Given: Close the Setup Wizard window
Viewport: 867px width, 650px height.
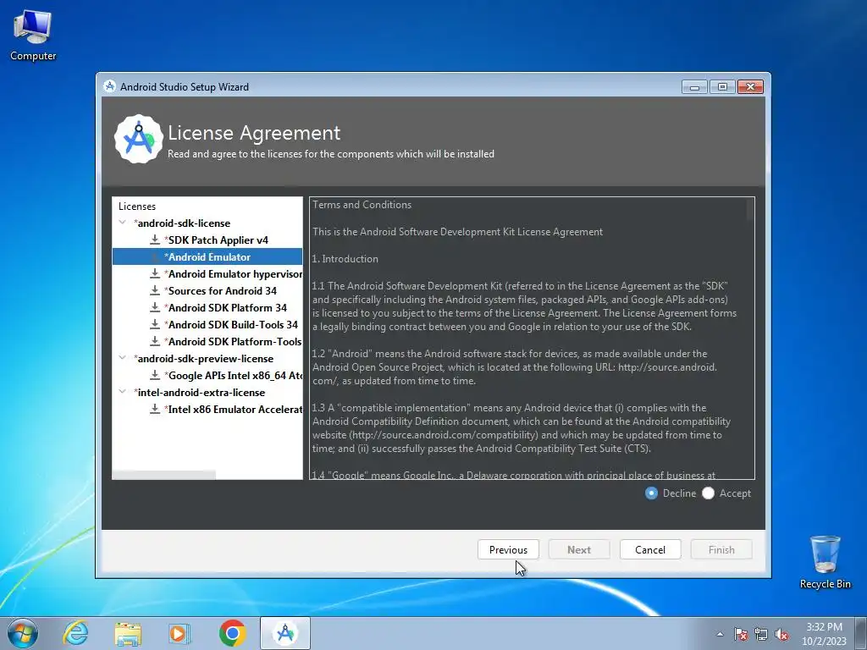Looking at the screenshot, I should (750, 87).
